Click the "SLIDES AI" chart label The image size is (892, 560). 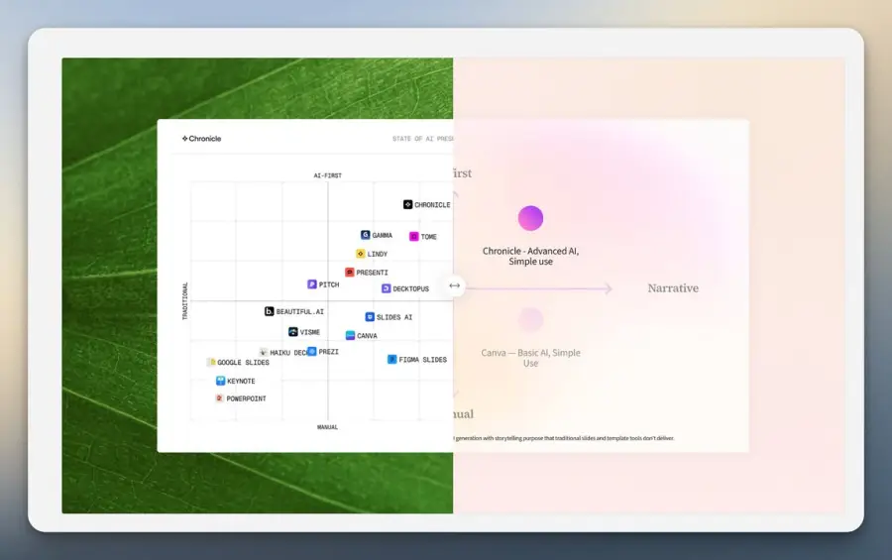click(394, 317)
